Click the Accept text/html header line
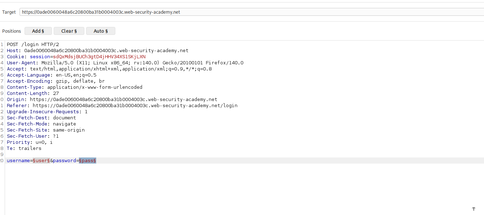 [109, 69]
